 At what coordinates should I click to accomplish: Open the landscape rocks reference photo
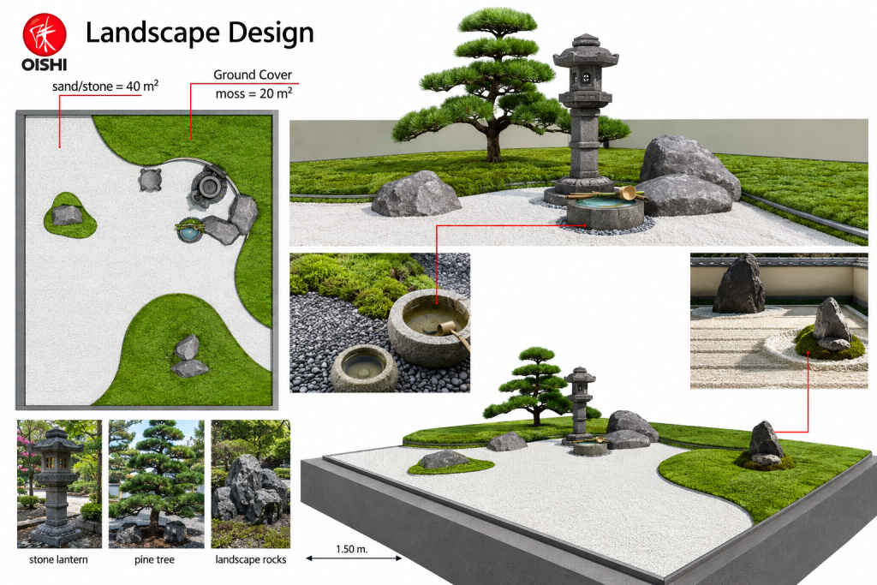pyautogui.click(x=251, y=484)
